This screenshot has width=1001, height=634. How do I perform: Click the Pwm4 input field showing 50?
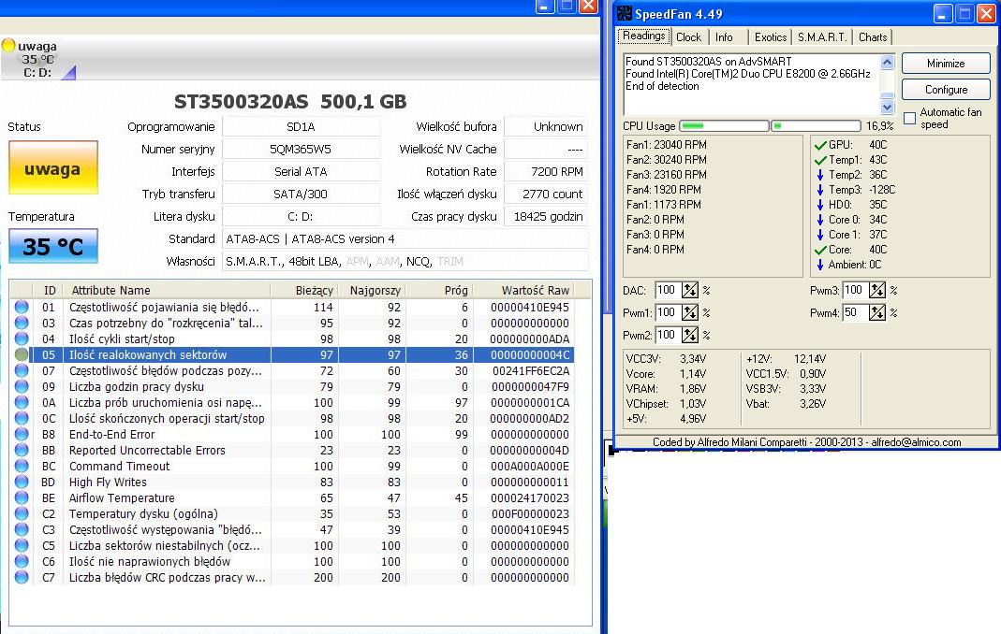coord(856,312)
